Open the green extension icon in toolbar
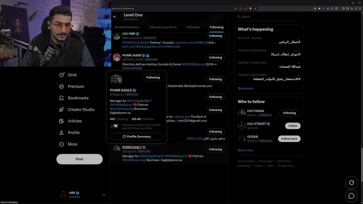This screenshot has width=363, height=204. [315, 8]
